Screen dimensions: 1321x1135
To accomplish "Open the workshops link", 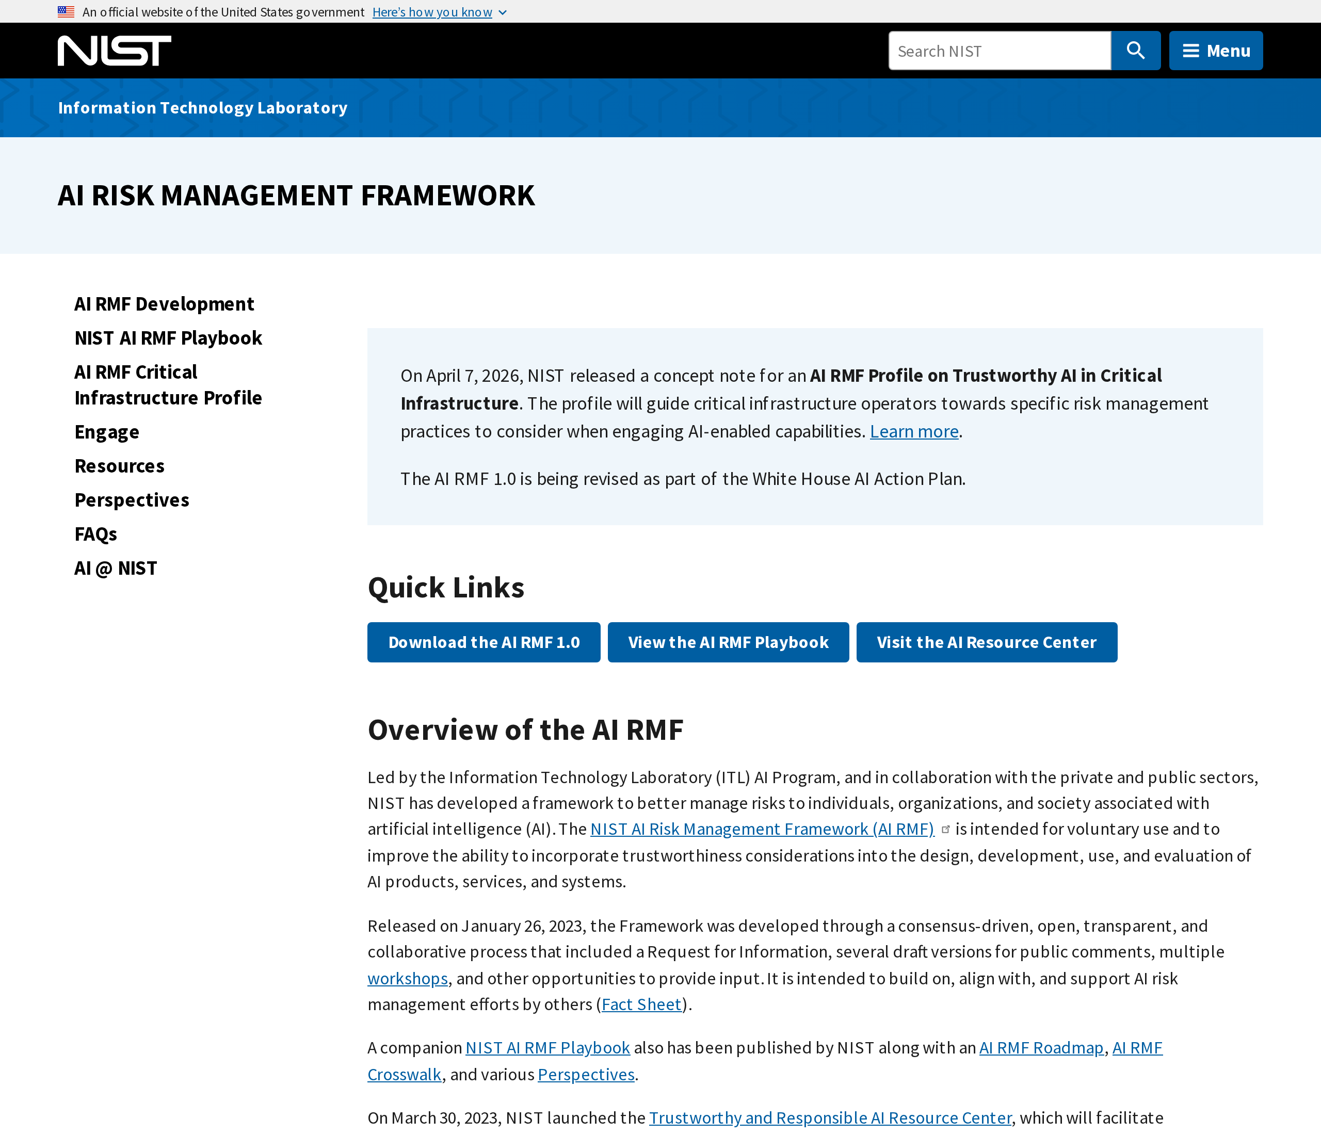I will point(408,978).
